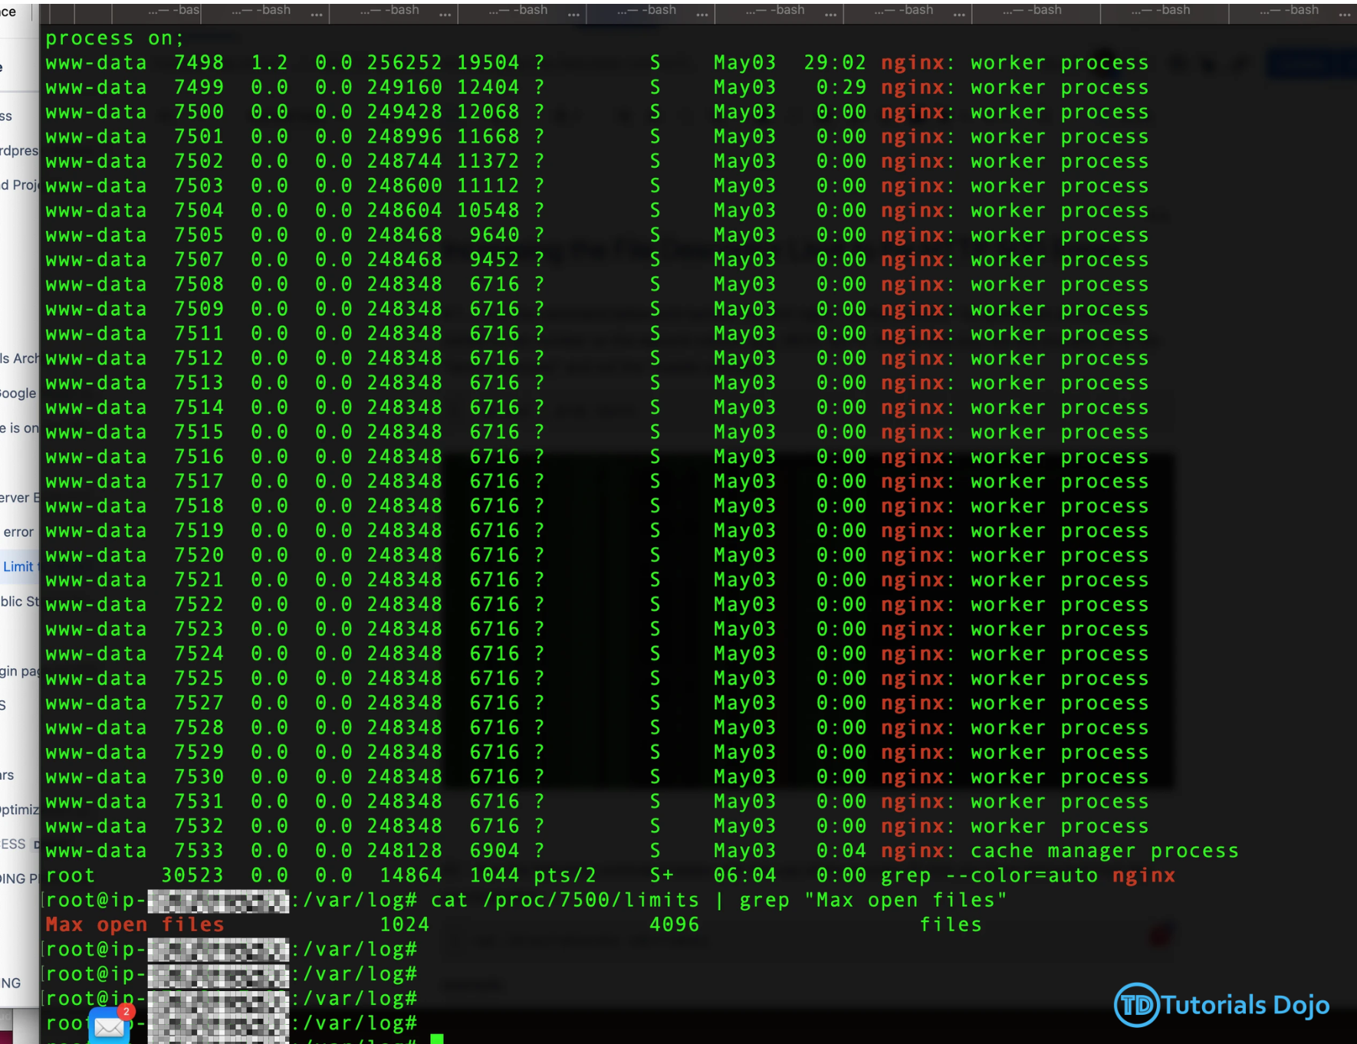
Task: Click 'cache manager process' text
Action: pos(1105,851)
